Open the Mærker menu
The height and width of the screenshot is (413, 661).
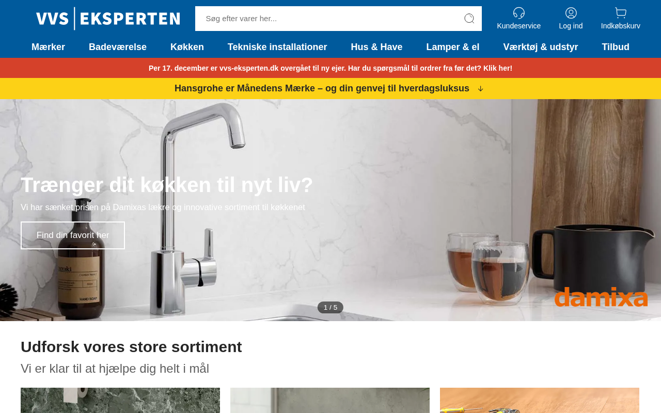[x=48, y=47]
